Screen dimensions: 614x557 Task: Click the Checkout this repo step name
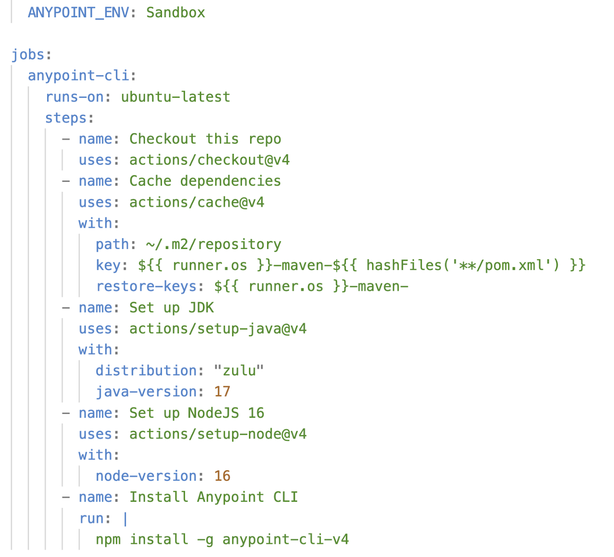click(x=205, y=139)
